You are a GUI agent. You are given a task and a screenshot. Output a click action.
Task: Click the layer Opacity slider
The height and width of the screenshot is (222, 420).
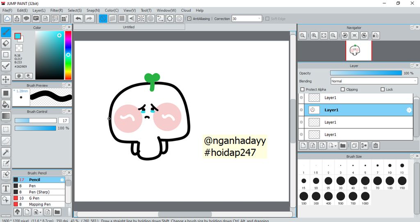(x=366, y=73)
